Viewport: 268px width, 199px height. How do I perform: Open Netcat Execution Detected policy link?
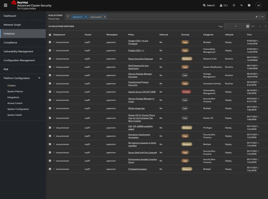[x=141, y=59]
